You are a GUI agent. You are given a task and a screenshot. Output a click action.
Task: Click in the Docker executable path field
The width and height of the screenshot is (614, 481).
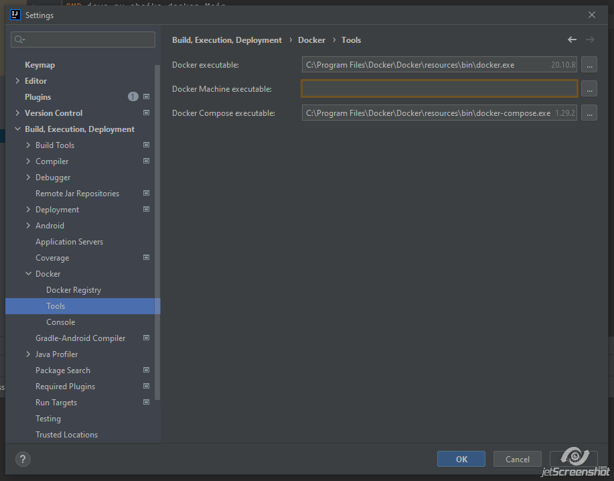pos(439,64)
